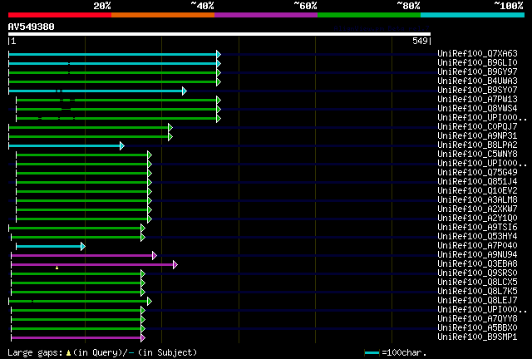Click the =100char. scale text

pyautogui.click(x=404, y=352)
